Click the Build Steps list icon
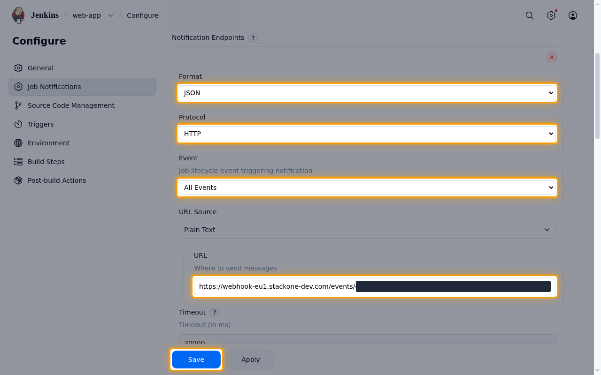601x375 pixels. pyautogui.click(x=18, y=162)
